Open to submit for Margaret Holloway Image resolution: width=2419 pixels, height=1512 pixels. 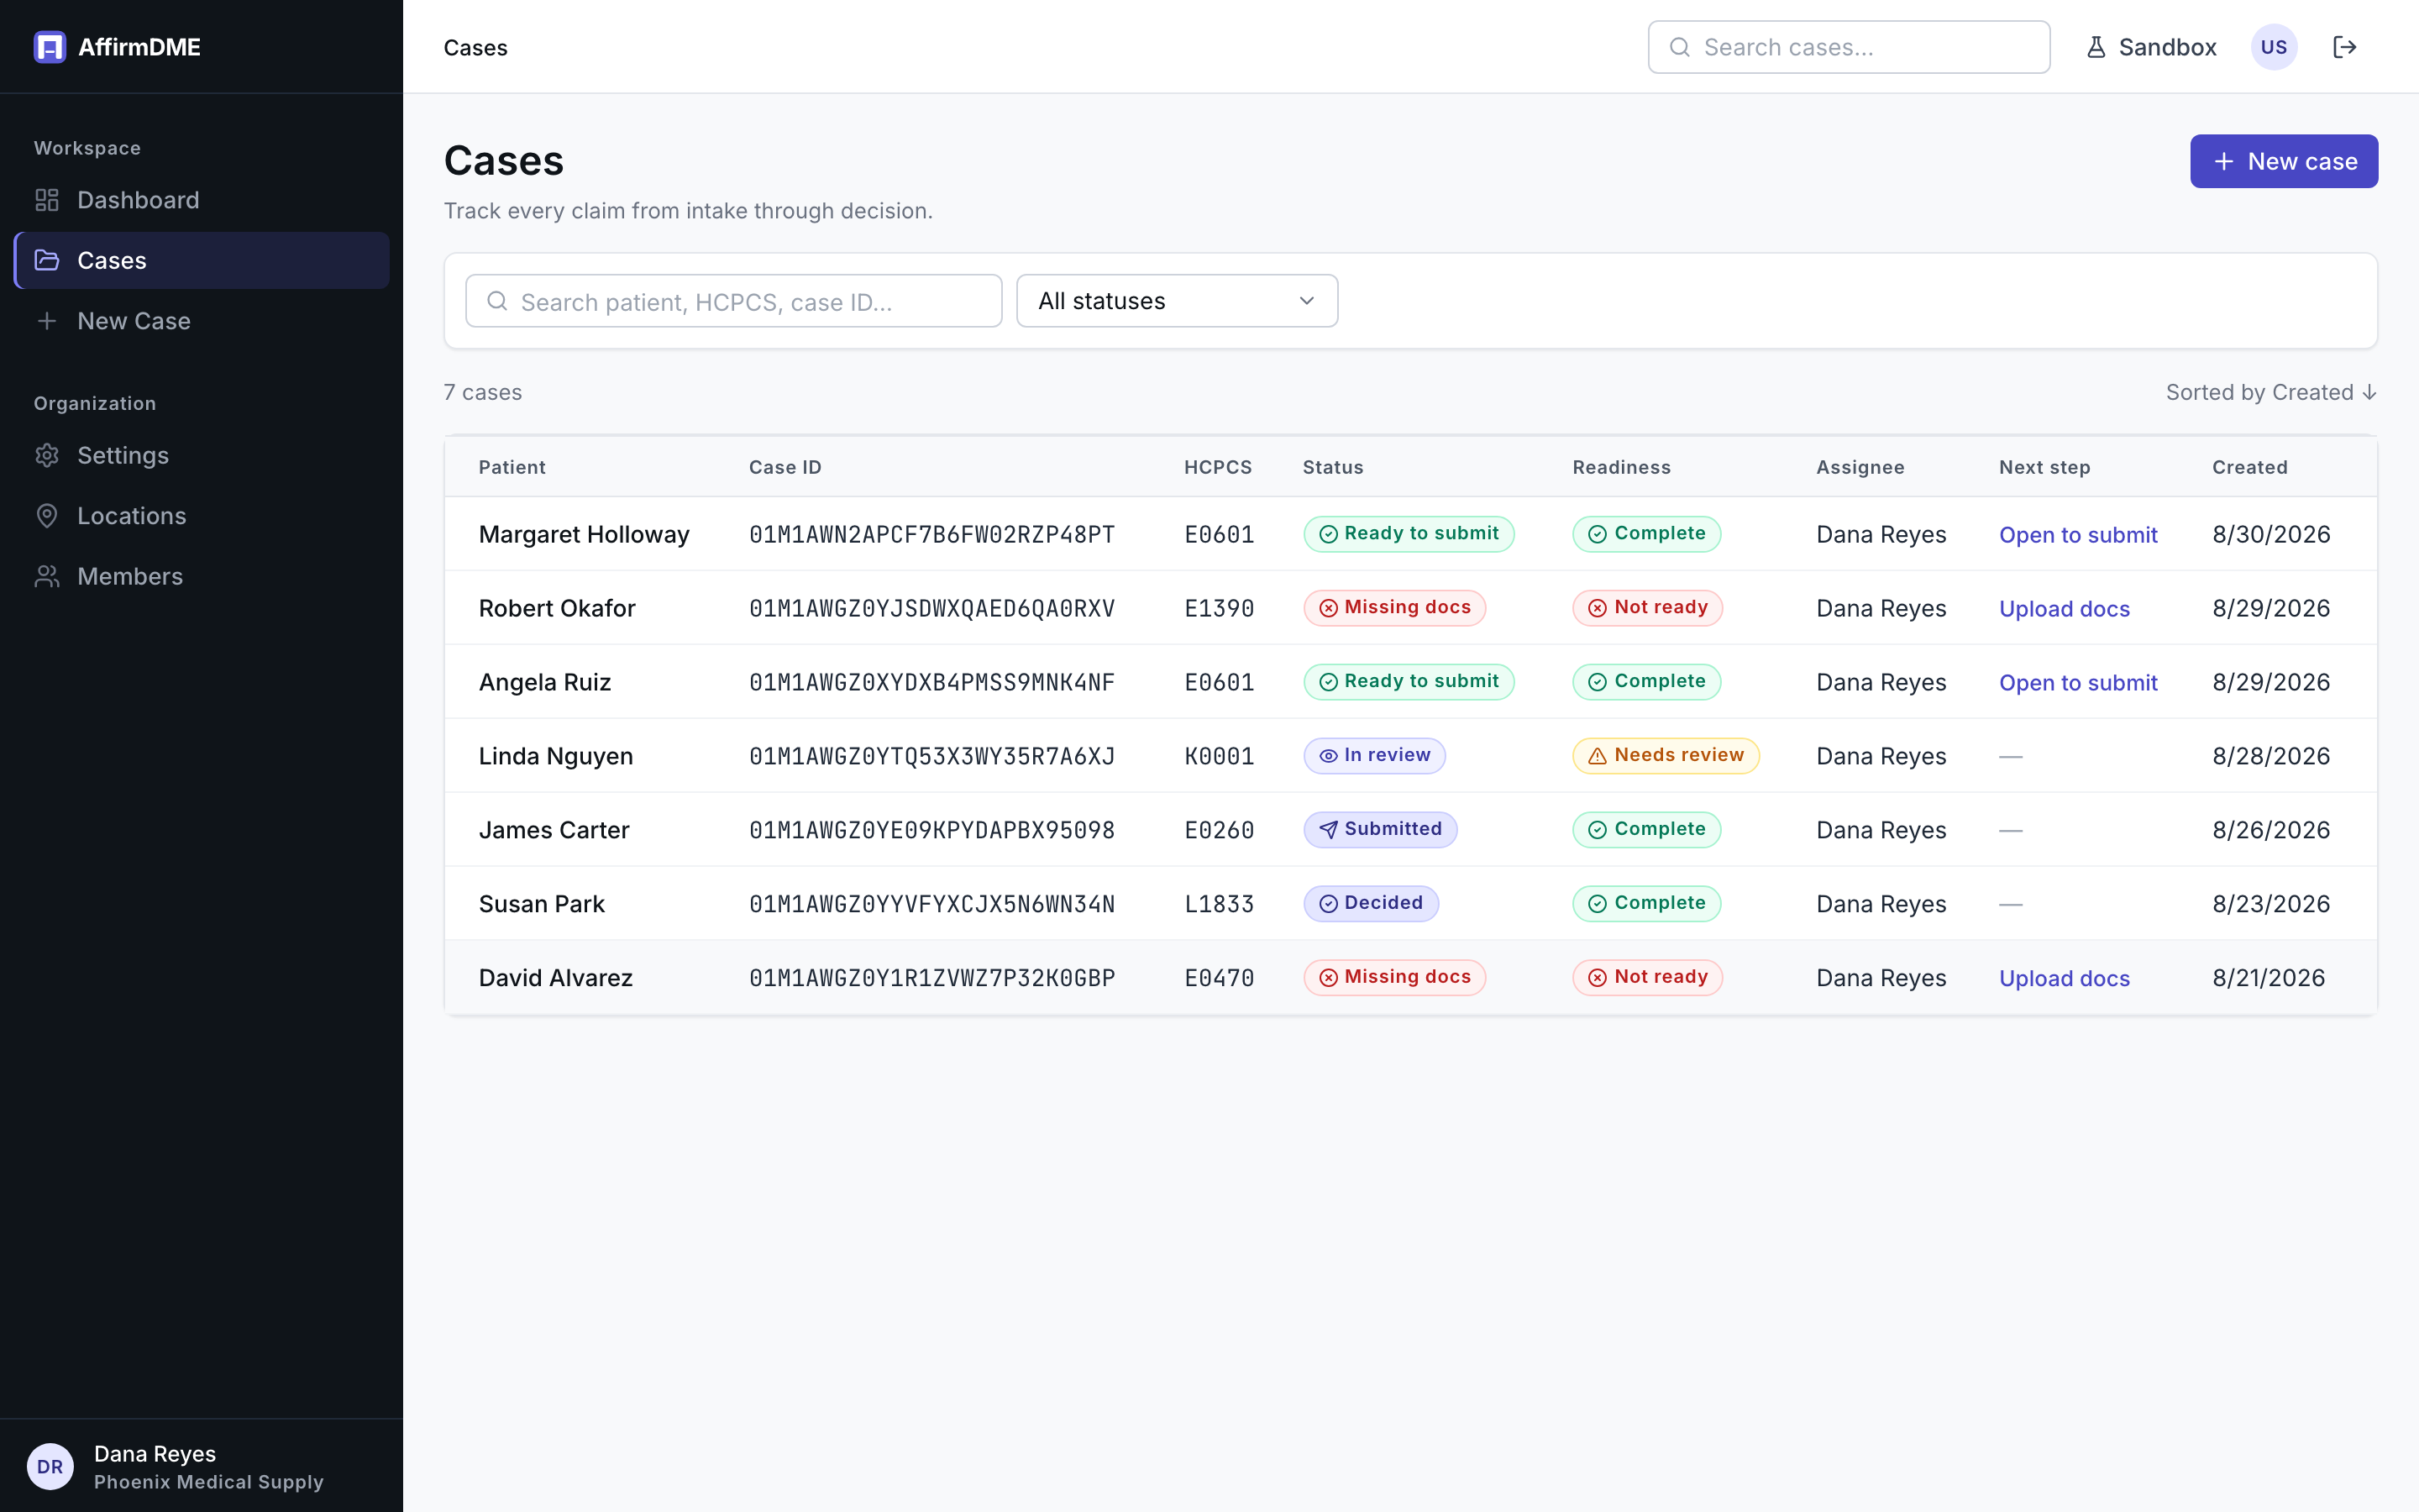[2077, 535]
